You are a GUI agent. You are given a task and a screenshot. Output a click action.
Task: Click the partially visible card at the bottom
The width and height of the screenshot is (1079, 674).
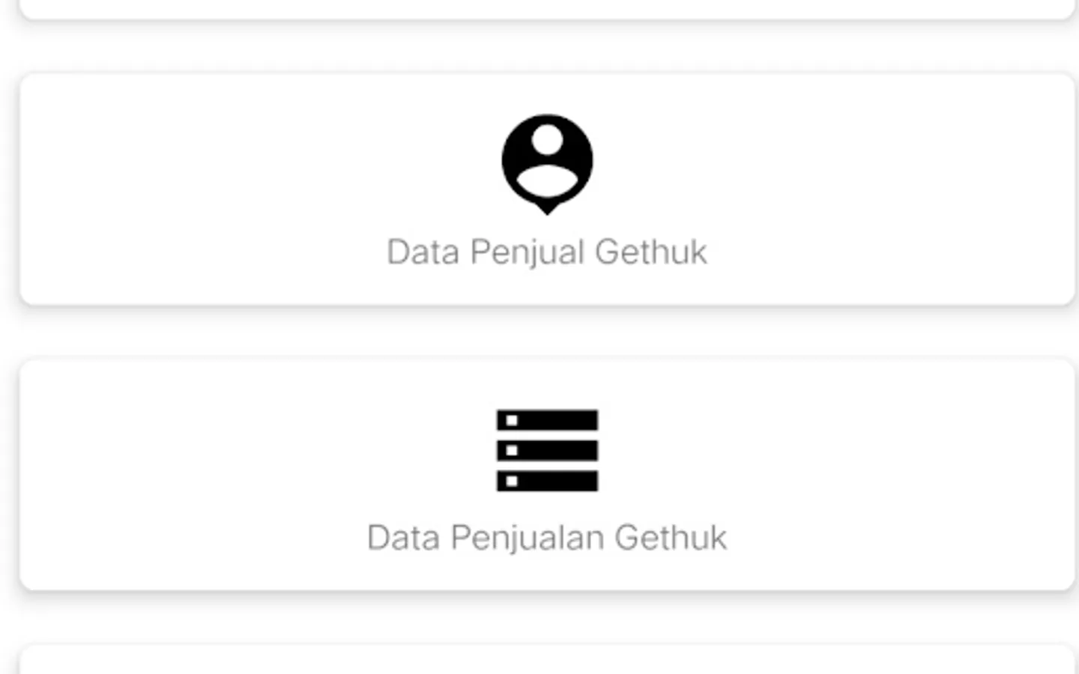point(547,659)
